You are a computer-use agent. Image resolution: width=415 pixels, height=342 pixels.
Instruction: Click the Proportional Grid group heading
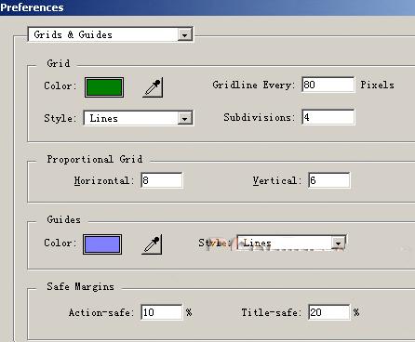coord(95,159)
